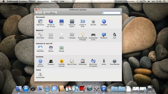Open Date et heure preferences

click(x=72, y=62)
